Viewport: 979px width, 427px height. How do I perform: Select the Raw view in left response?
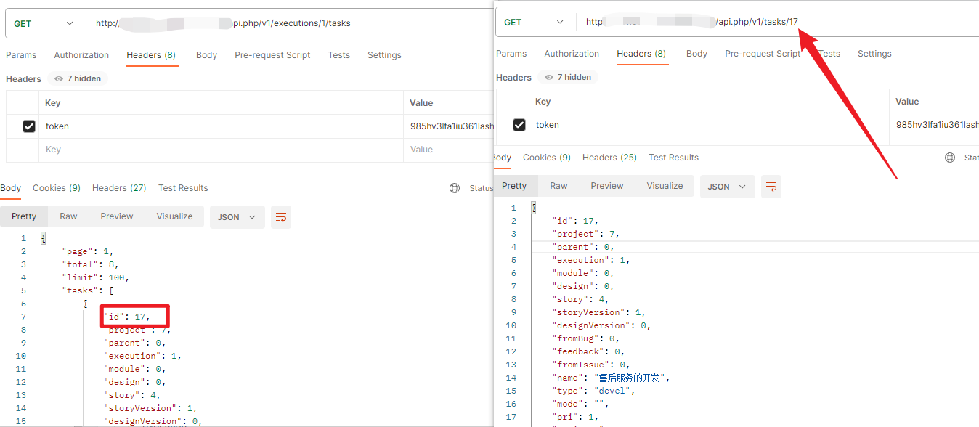click(x=68, y=216)
